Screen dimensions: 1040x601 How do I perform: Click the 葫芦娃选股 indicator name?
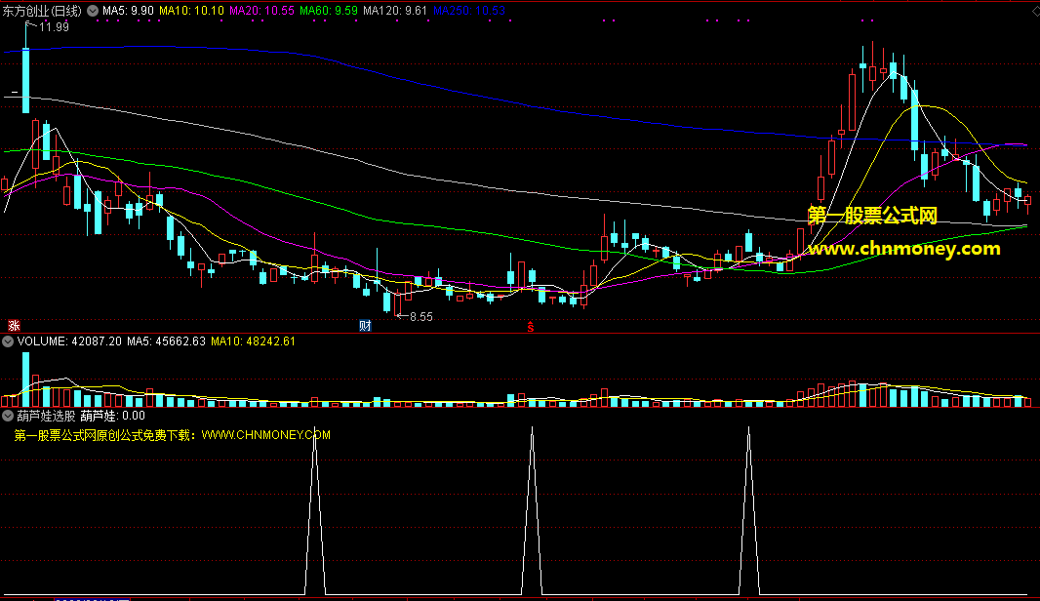[x=47, y=416]
